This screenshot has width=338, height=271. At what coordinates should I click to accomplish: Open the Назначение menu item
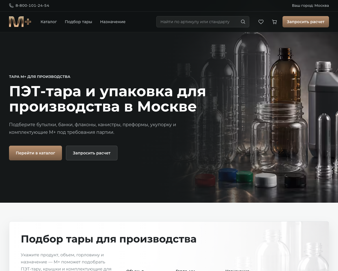pyautogui.click(x=113, y=22)
